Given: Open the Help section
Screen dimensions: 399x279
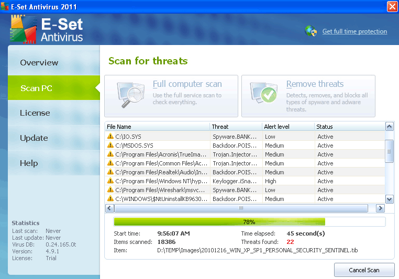Looking at the screenshot, I should tap(29, 163).
